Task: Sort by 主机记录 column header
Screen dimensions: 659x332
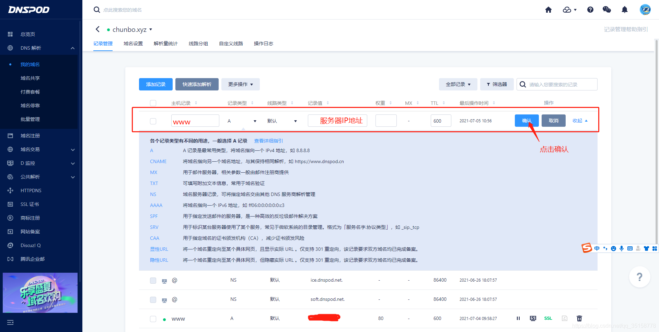Action: pyautogui.click(x=184, y=103)
